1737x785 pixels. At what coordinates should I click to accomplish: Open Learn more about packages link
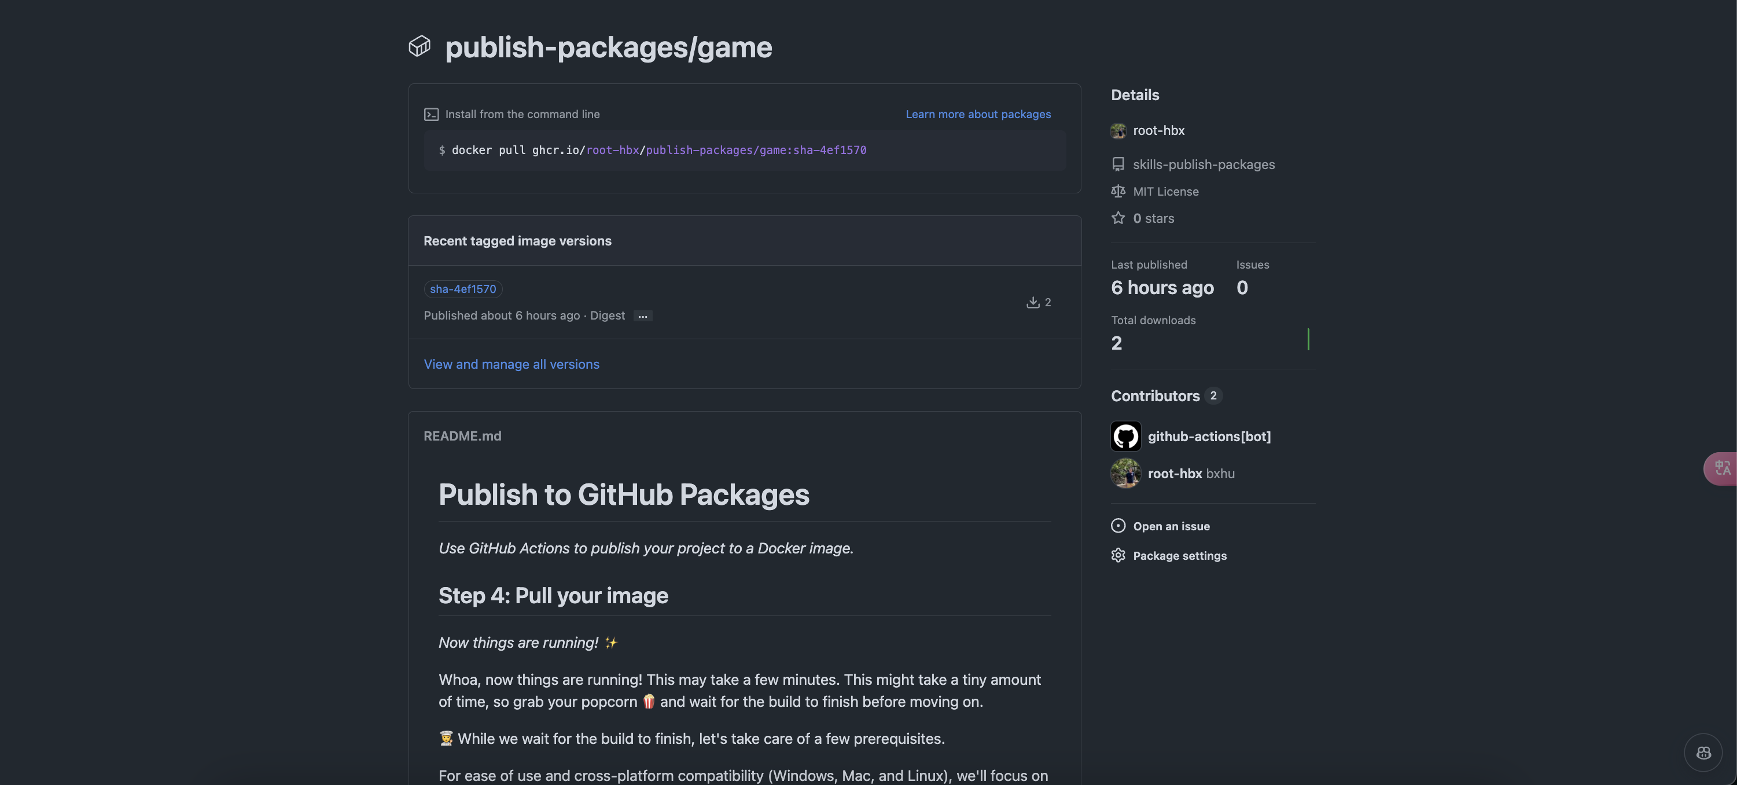point(977,115)
